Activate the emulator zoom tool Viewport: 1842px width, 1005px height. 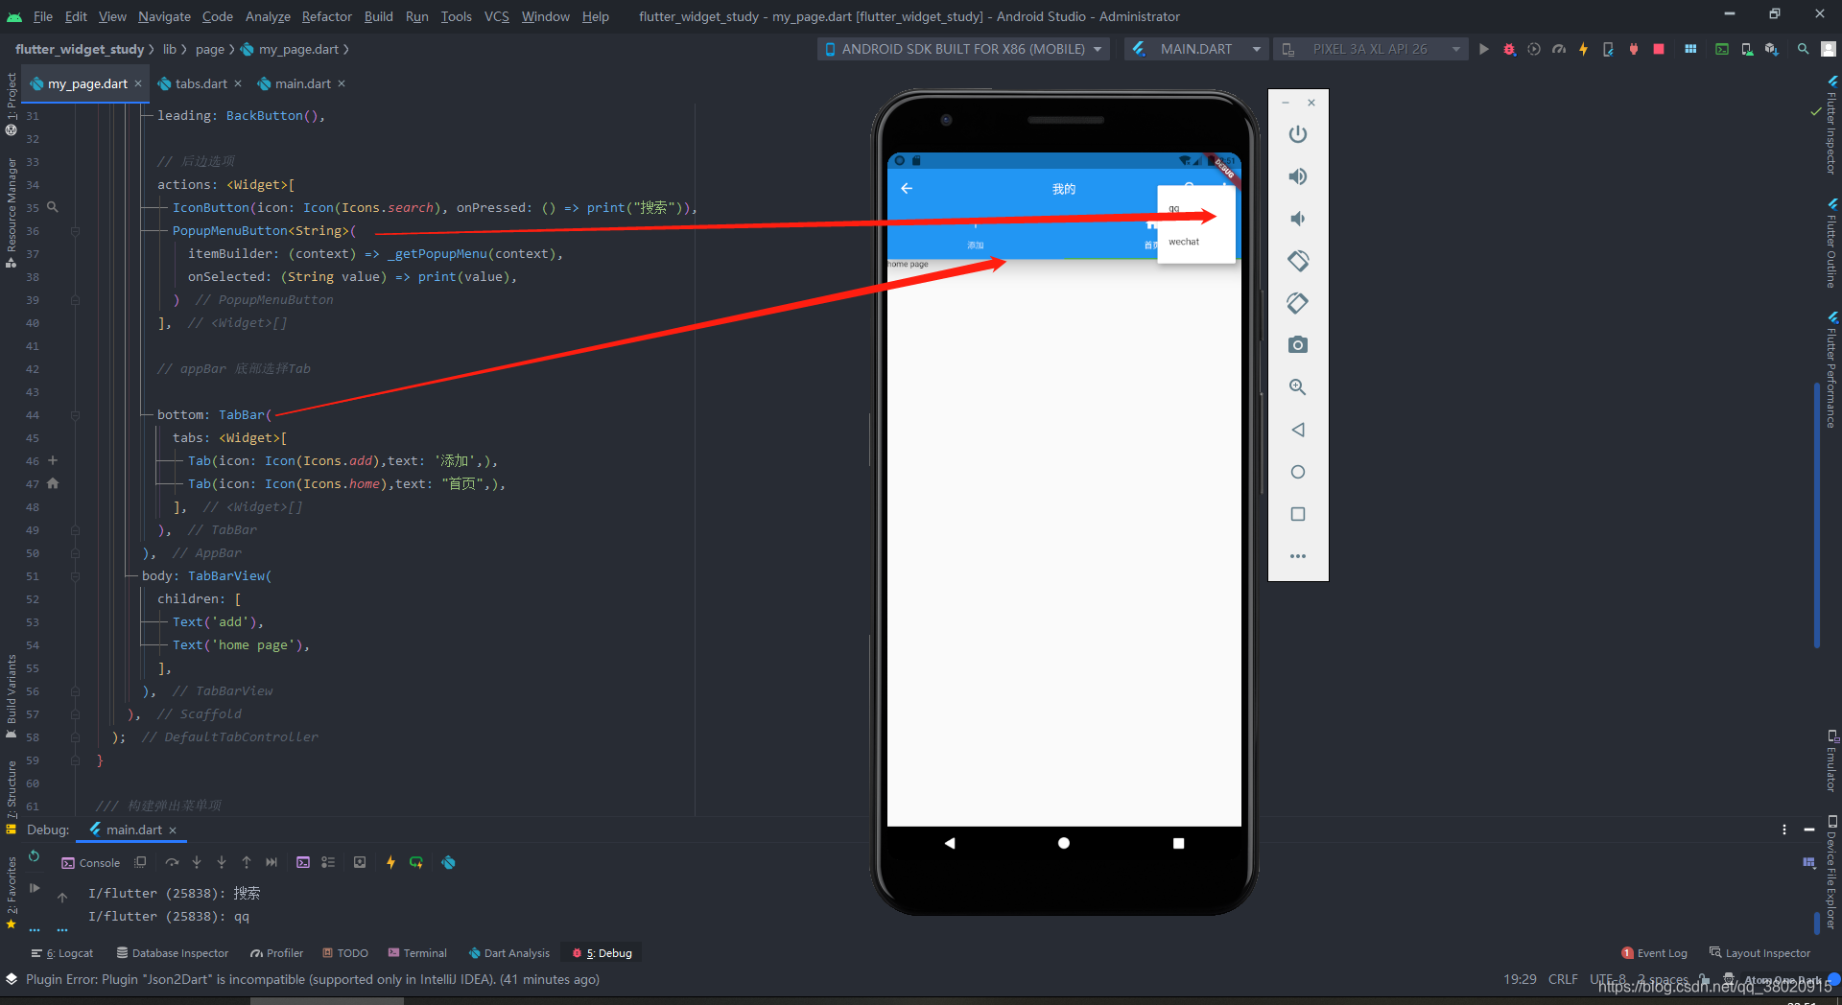(x=1298, y=387)
